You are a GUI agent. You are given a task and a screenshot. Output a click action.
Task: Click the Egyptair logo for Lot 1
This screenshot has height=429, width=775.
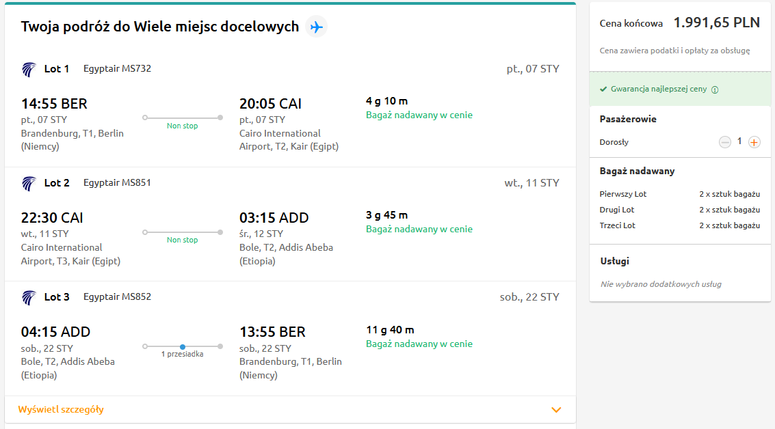click(x=29, y=70)
